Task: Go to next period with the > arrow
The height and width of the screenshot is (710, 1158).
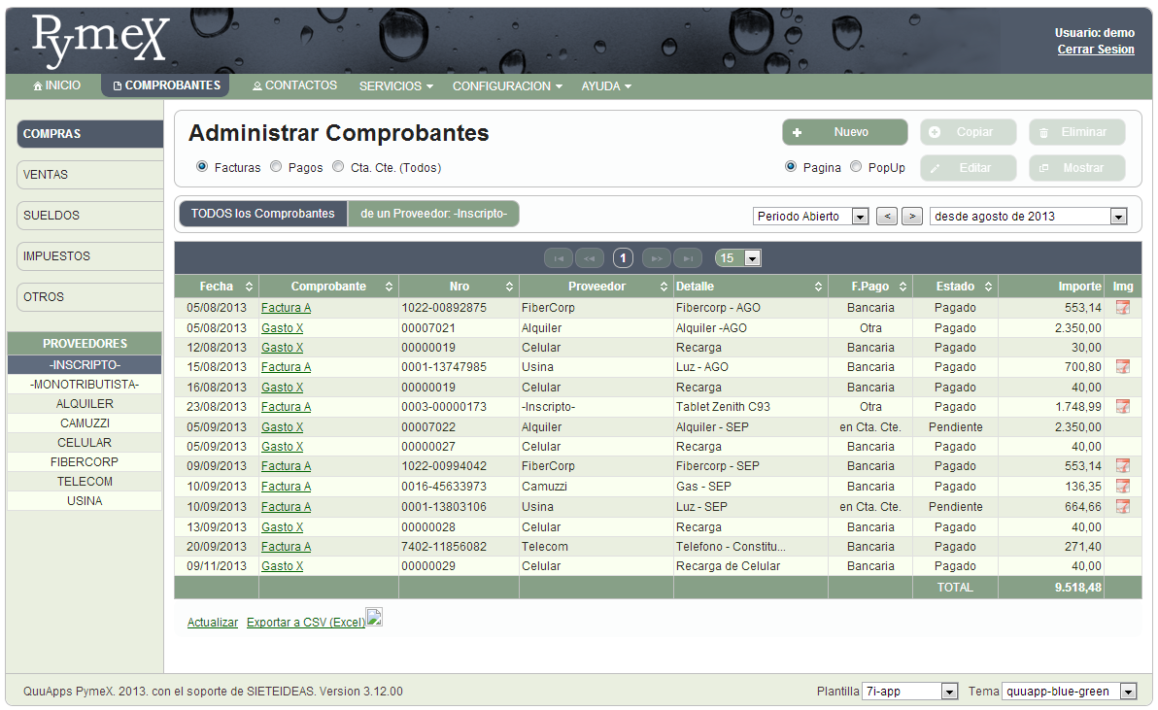Action: [911, 217]
